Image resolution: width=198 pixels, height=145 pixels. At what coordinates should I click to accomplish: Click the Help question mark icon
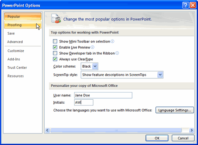click(185, 5)
